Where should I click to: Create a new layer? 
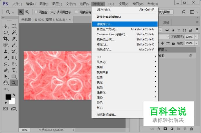[x=185, y=129]
